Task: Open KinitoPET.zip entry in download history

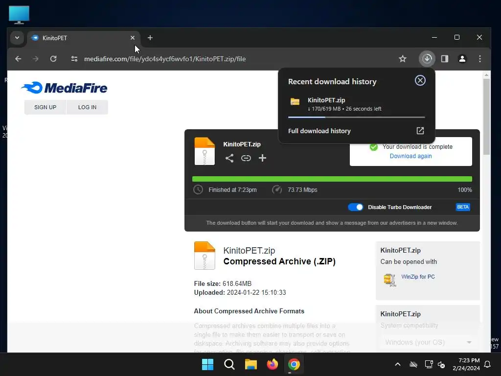Action: [356, 105]
